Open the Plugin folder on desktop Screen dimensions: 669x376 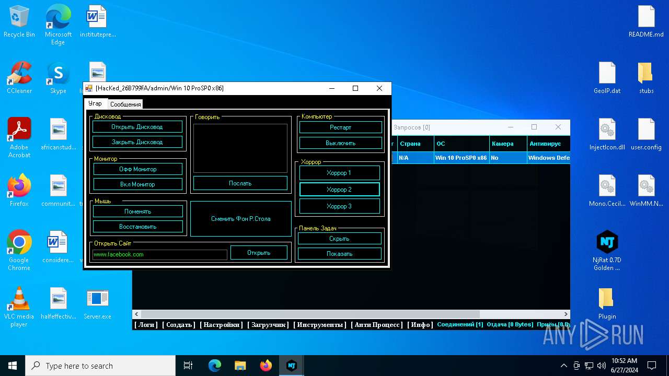pyautogui.click(x=607, y=303)
